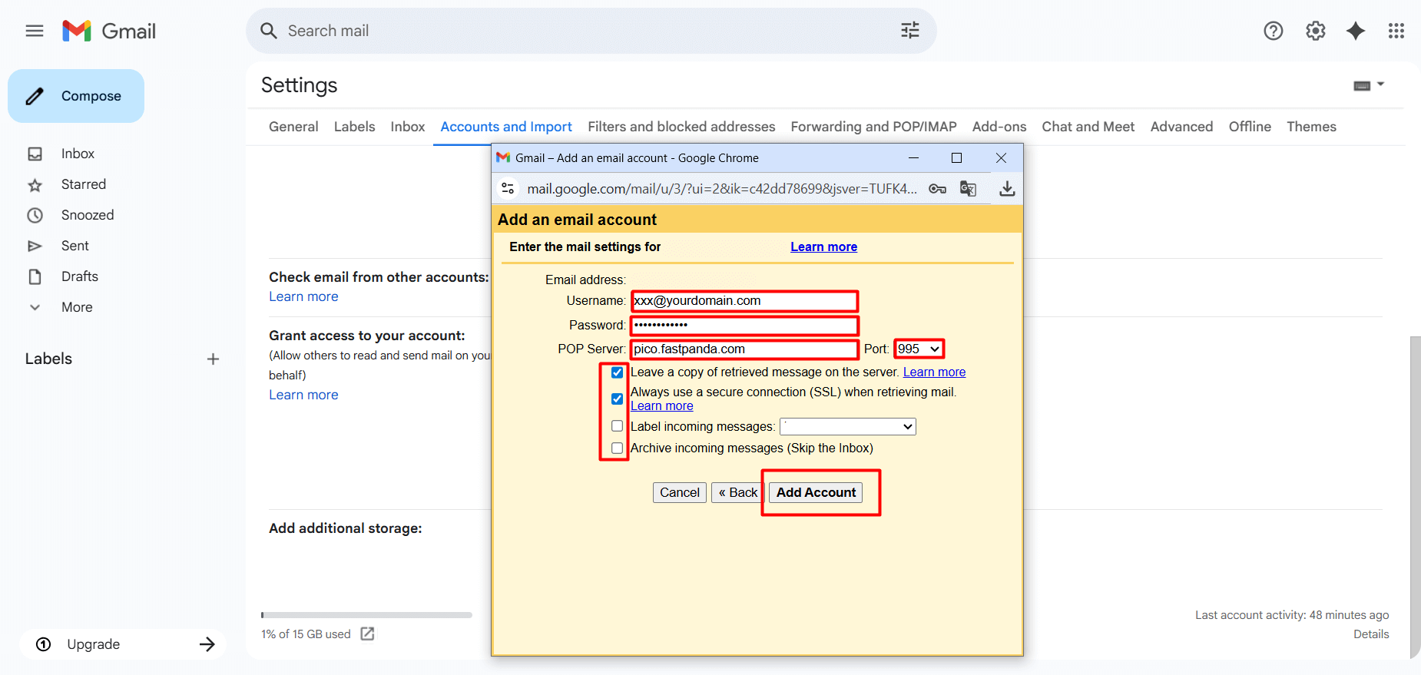Open input tools dropdown arrow
1421x675 pixels.
(1380, 84)
